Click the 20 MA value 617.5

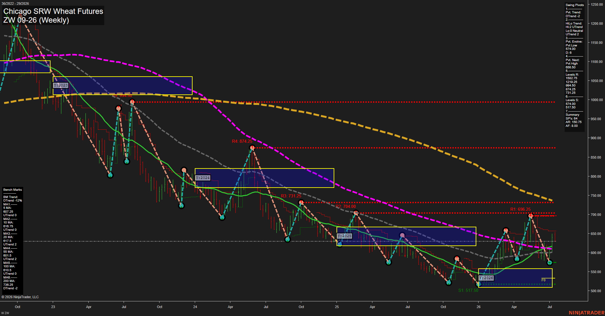point(7,241)
